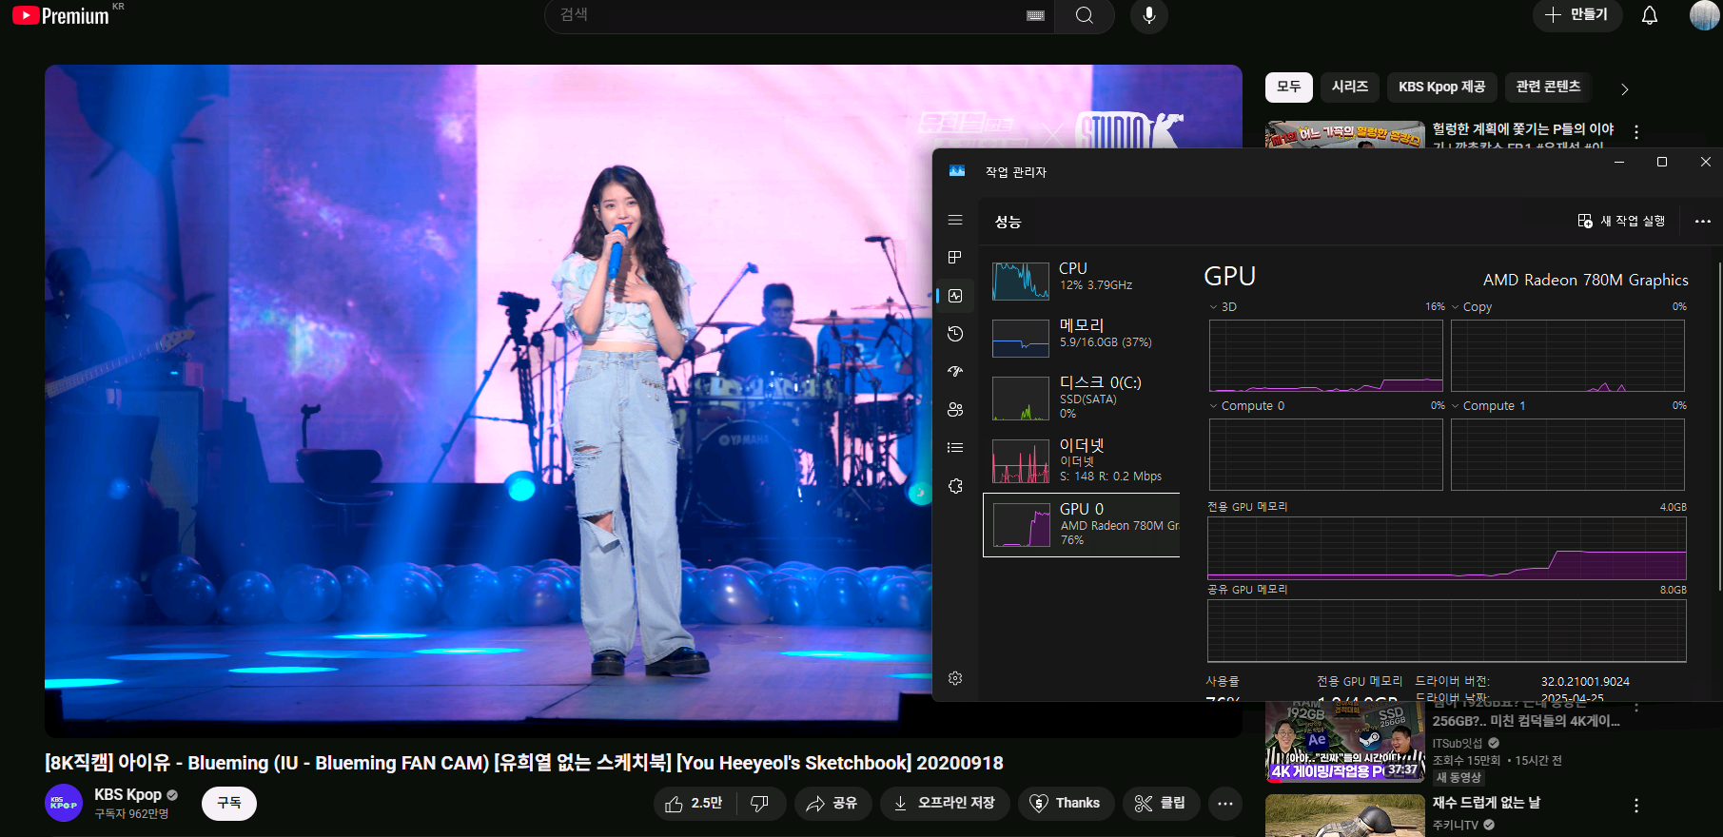This screenshot has height=837, width=1723.
Task: Click the YouTube voice search microphone
Action: tap(1148, 15)
